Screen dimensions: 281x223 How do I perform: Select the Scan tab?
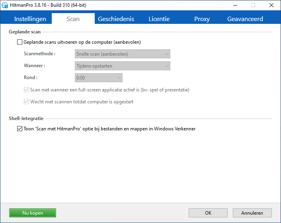click(x=73, y=19)
